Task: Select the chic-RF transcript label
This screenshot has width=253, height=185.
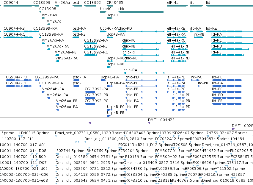Action: pyautogui.click(x=129, y=52)
